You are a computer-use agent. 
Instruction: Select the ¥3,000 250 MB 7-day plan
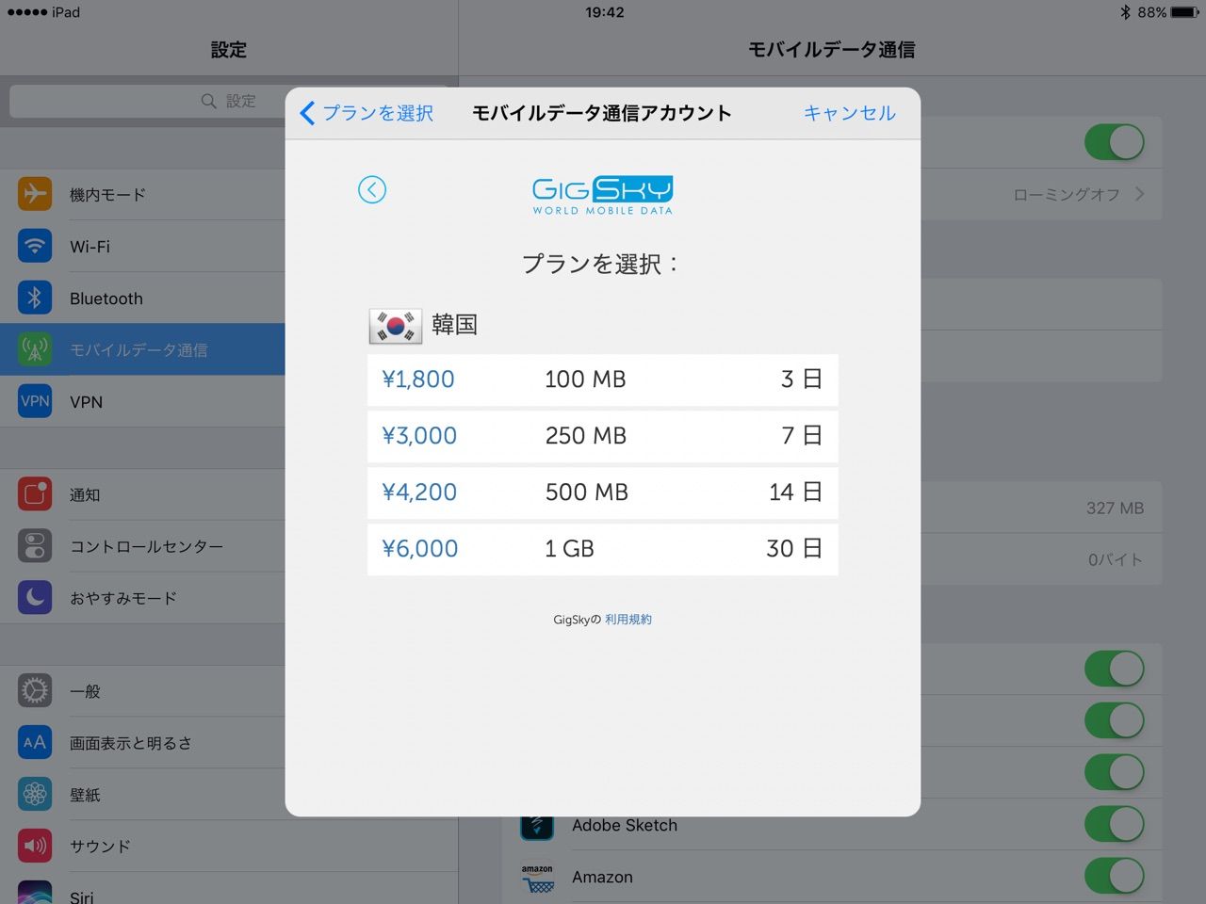point(603,436)
